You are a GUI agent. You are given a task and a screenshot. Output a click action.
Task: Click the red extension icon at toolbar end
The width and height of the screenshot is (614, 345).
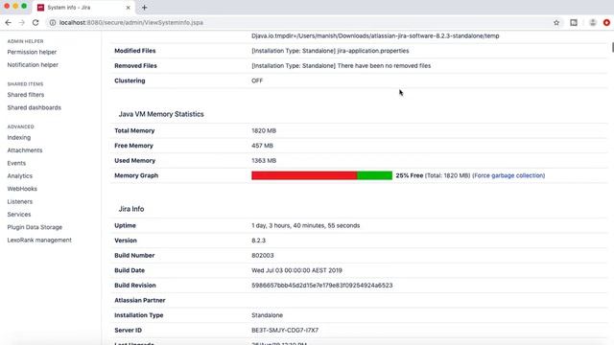click(x=606, y=23)
